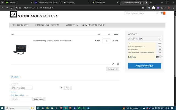Click Update Shopping Cart button

click(x=112, y=69)
